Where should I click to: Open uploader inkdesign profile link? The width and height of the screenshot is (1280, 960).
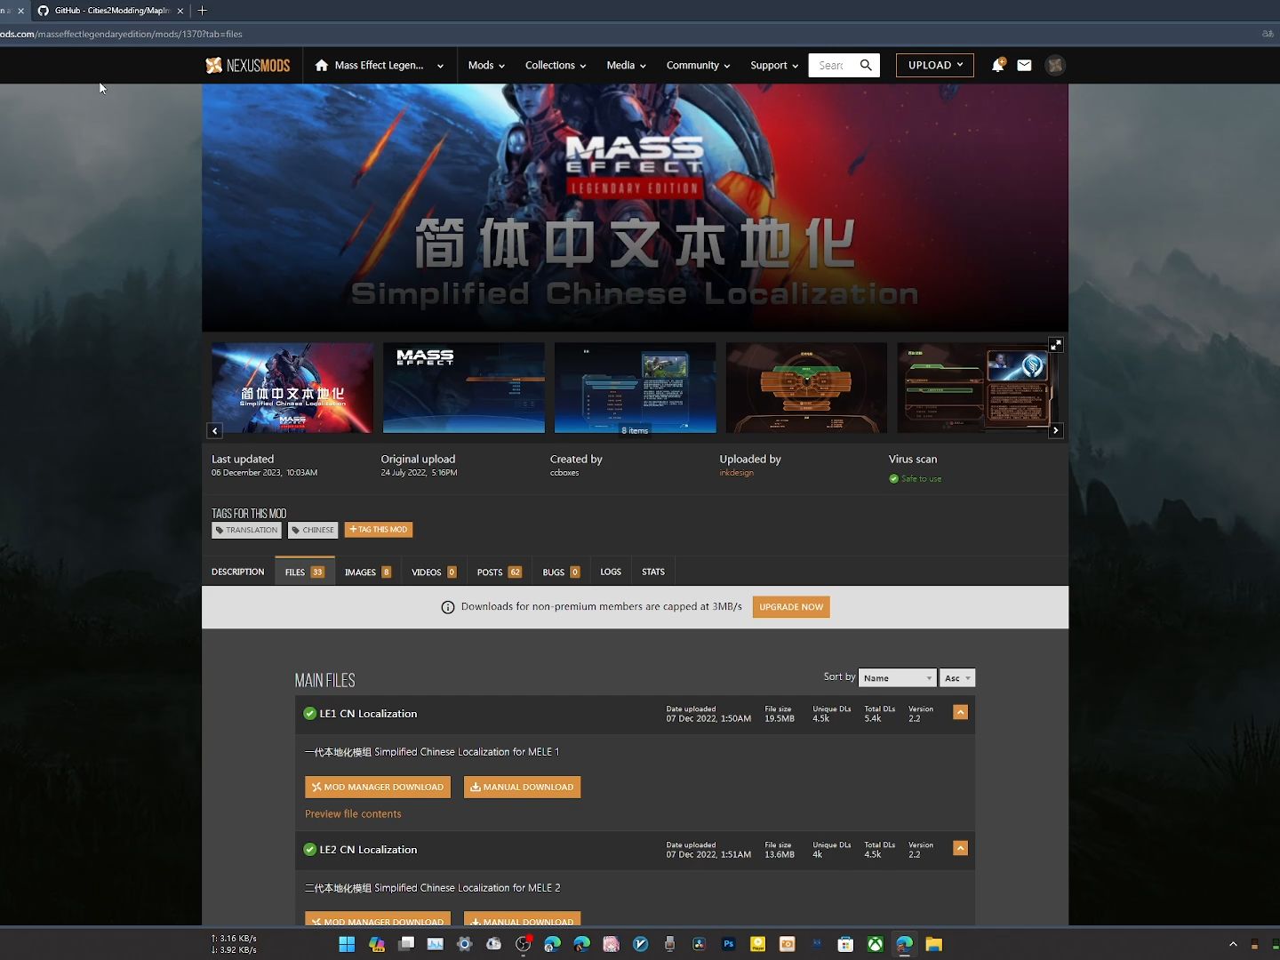point(736,473)
